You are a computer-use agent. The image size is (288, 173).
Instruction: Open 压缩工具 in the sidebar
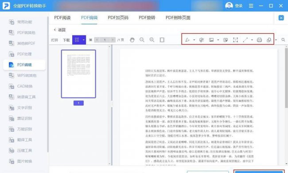(x=24, y=150)
